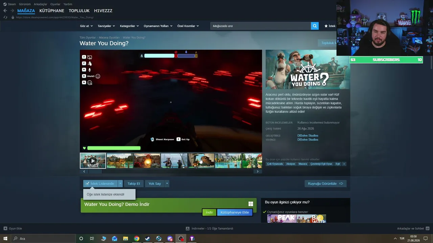
Task: Open the Oynamanın Yolları dropdown
Action: (158, 26)
